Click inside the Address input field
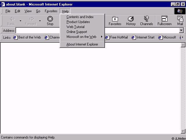 coord(97,30)
